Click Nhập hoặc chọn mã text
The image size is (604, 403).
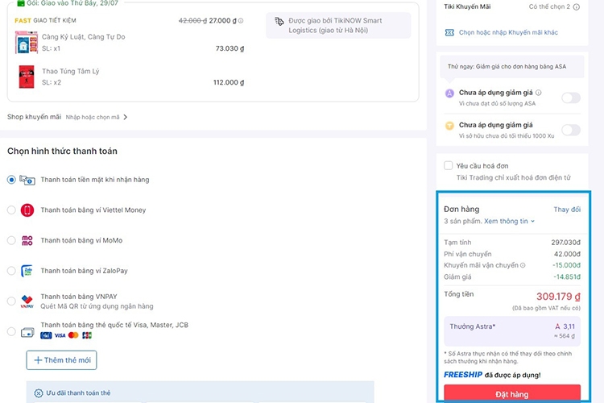point(93,117)
